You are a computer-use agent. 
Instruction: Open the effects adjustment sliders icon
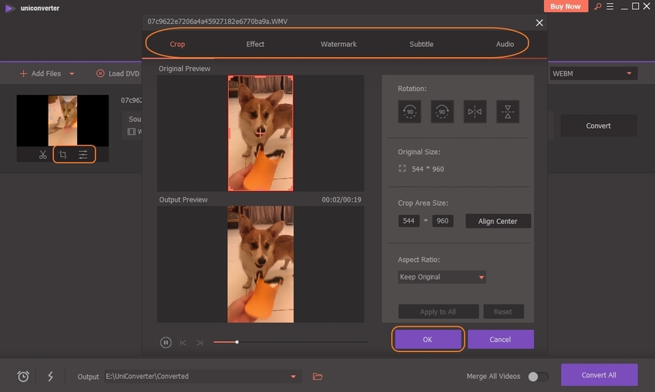(x=83, y=155)
